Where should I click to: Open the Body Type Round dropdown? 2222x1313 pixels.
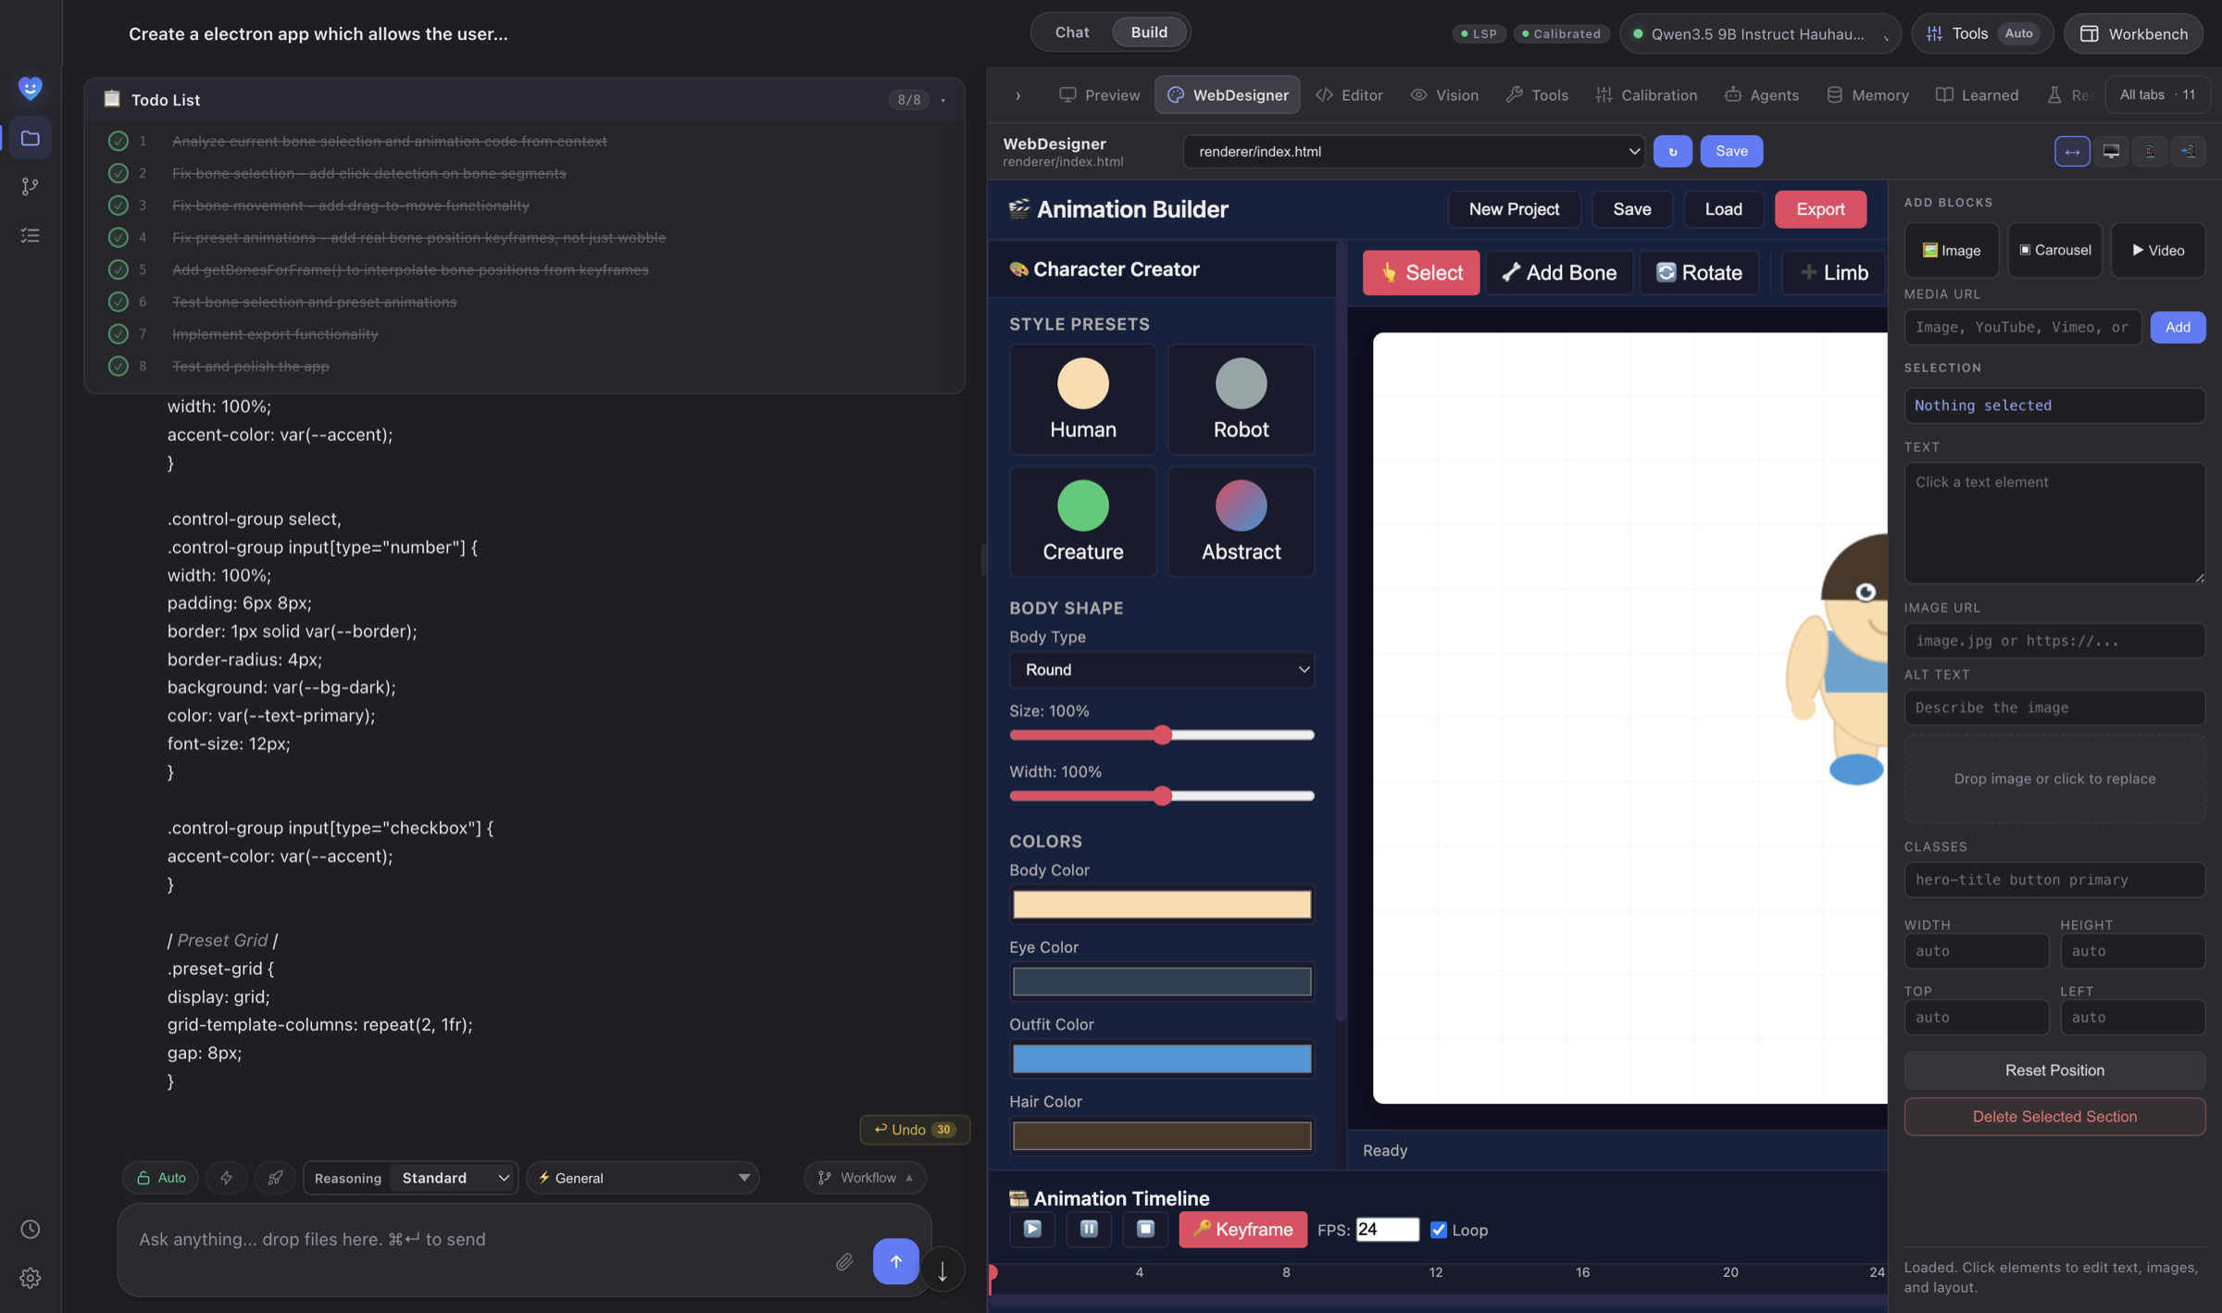[x=1162, y=669]
